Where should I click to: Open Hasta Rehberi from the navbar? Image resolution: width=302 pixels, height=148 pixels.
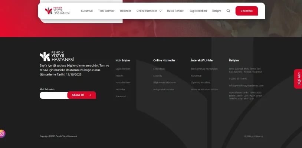tap(175, 11)
